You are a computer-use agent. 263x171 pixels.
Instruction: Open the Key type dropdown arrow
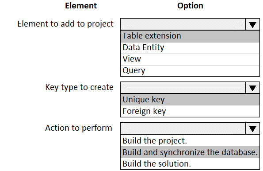click(x=252, y=88)
